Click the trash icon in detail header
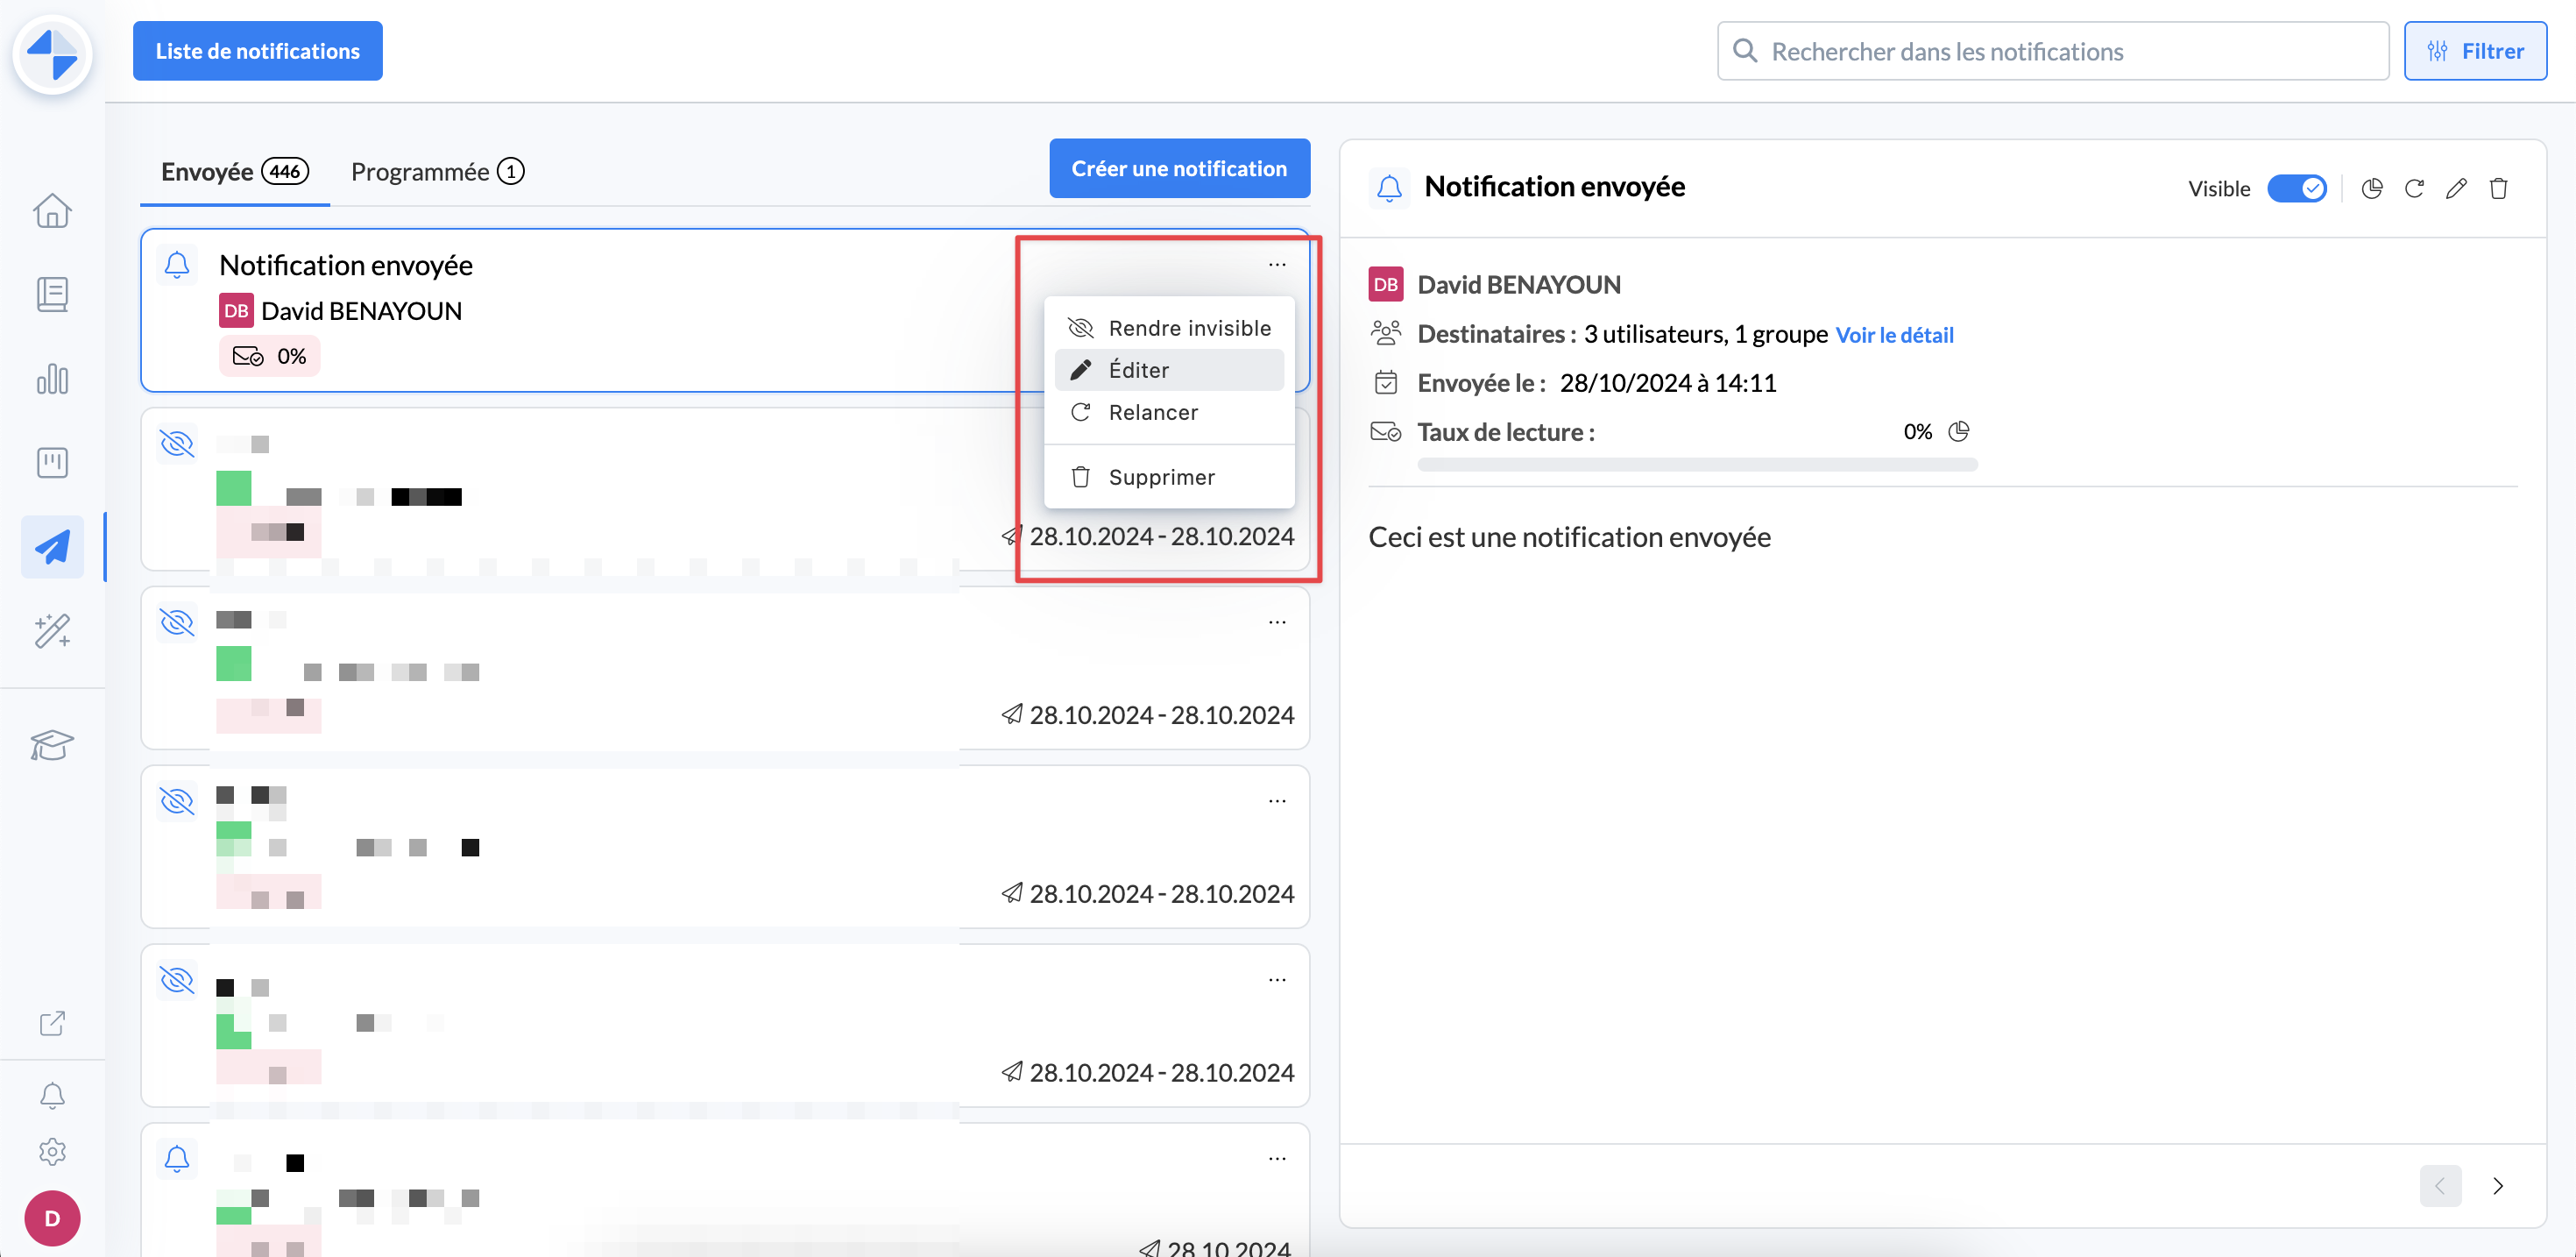Image resolution: width=2576 pixels, height=1257 pixels. pos(2499,188)
